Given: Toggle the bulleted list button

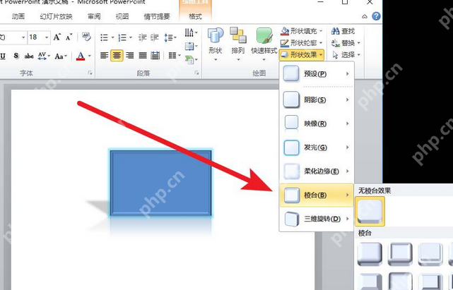Looking at the screenshot, I should (104, 37).
